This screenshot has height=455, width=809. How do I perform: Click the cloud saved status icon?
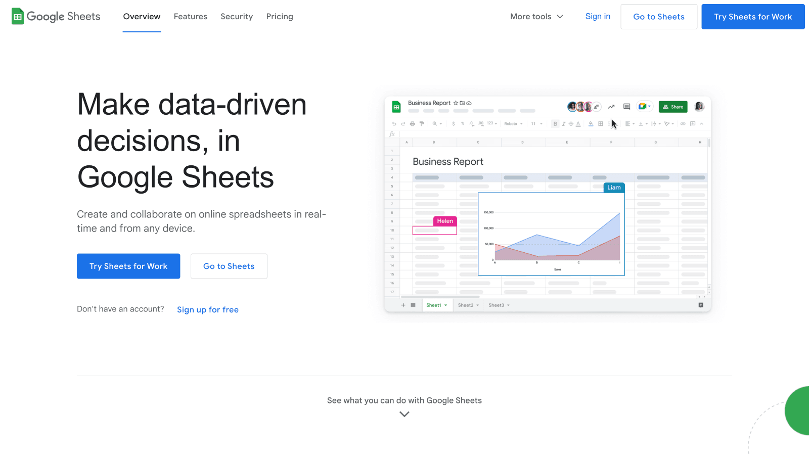(469, 103)
